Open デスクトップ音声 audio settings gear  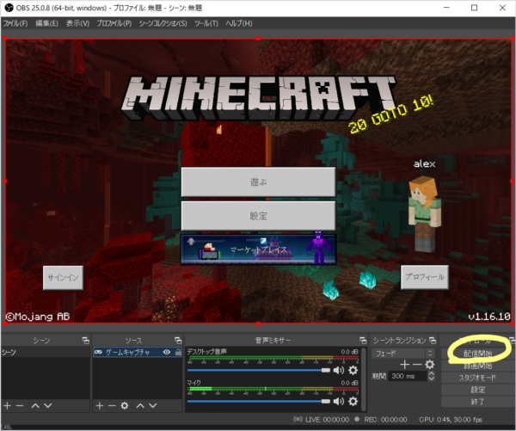353,370
